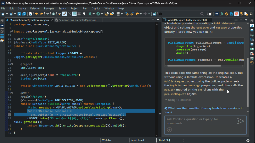The height and width of the screenshot is (143, 255).
Task: Click the Save file toolbar icon
Action: click(x=20, y=14)
